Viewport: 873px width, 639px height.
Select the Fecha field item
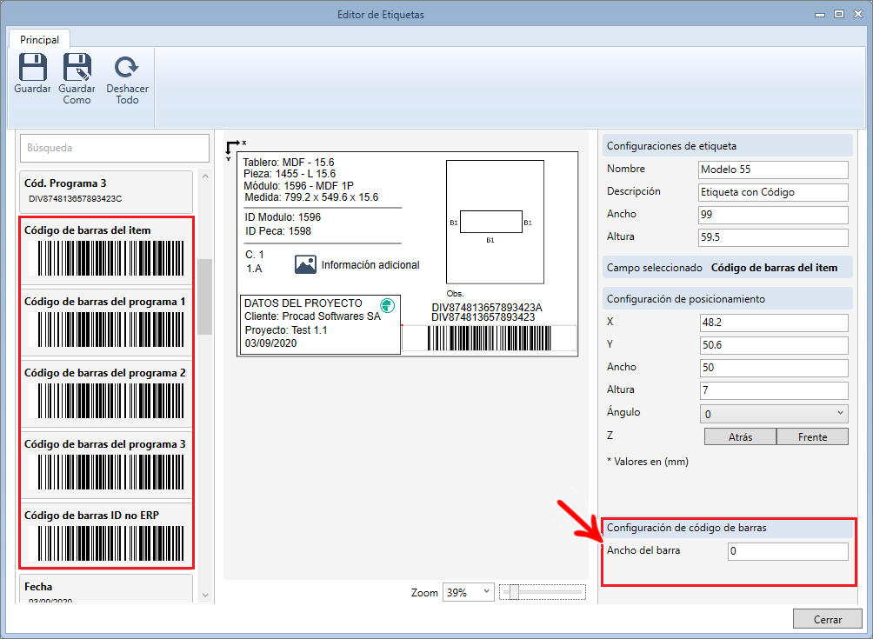click(x=106, y=589)
